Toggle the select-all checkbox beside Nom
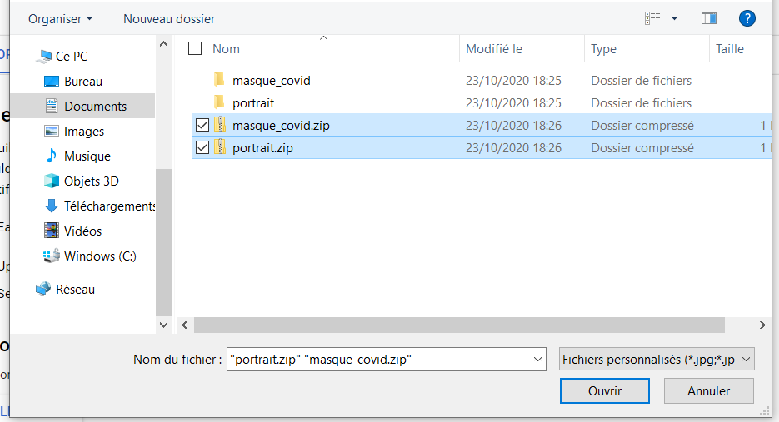 click(x=195, y=48)
